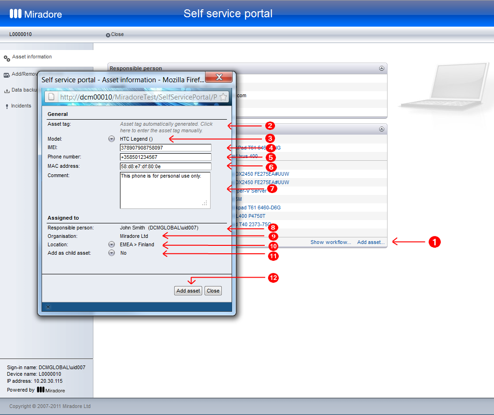The height and width of the screenshot is (415, 494).
Task: Open Add/Remove sidebar item
Action: 24,74
